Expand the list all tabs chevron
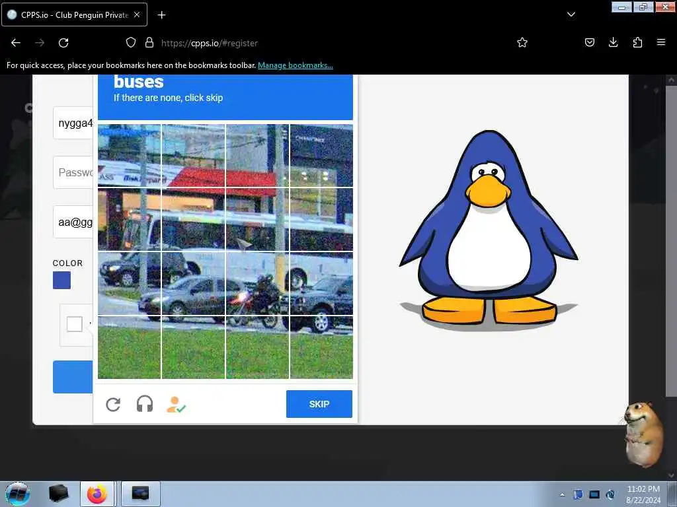677x507 pixels. pyautogui.click(x=571, y=15)
